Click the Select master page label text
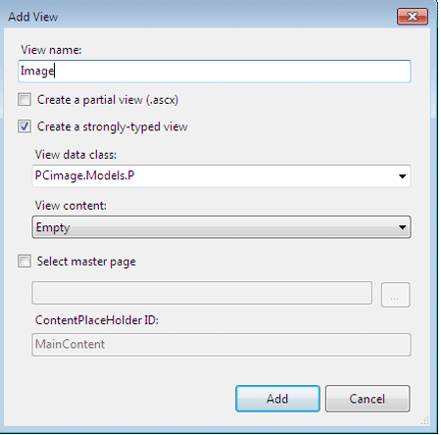Image resolution: width=441 pixels, height=435 pixels. [x=86, y=262]
